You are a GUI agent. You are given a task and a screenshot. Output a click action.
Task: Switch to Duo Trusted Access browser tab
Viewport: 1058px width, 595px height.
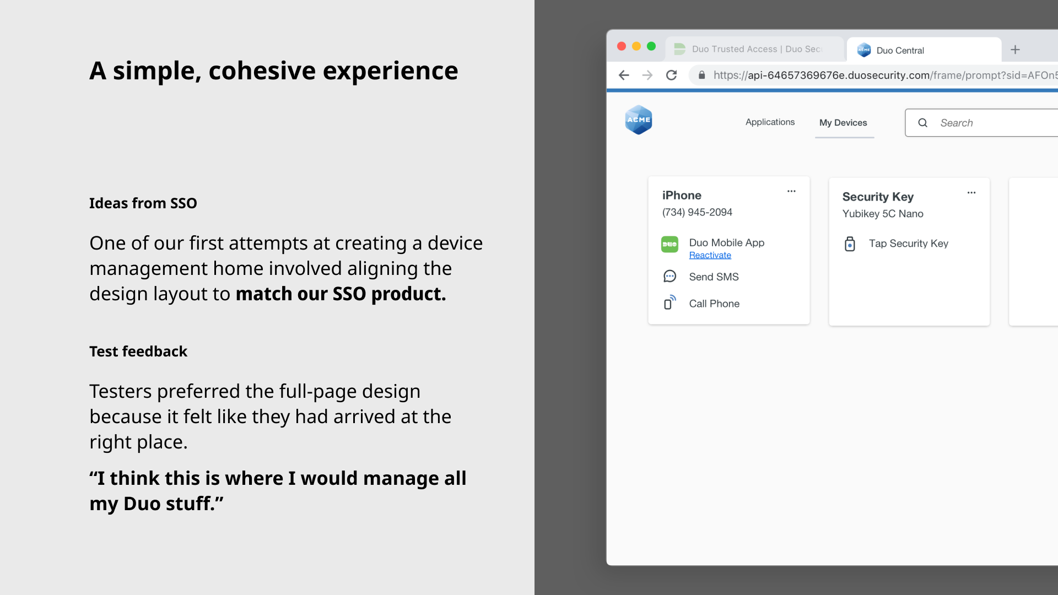(x=754, y=50)
